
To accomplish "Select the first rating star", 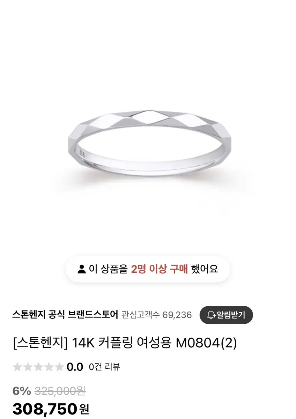I will pos(17,367).
